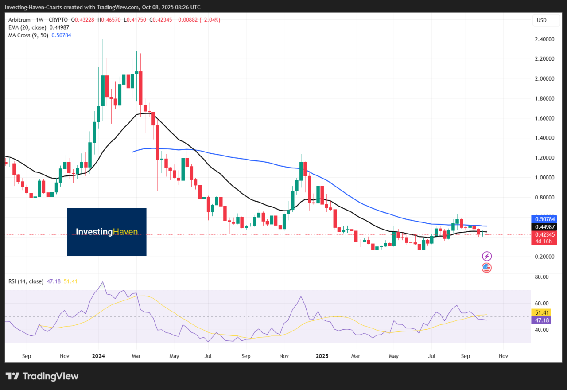Click the US flag economic event icon
Image resolution: width=567 pixels, height=390 pixels.
[x=487, y=267]
